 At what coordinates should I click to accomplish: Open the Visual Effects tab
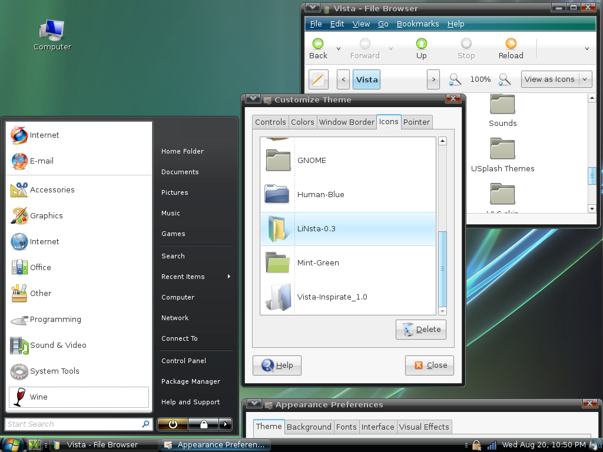pos(424,427)
